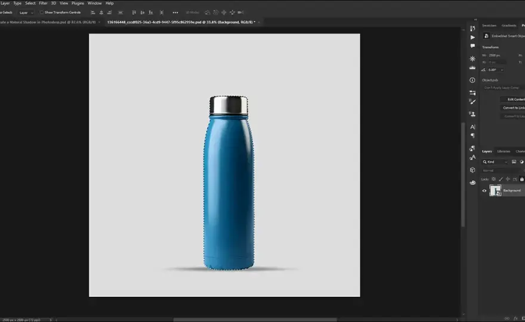Switch to the Libraries tab
Screen dimensions: 525x322
[504, 151]
